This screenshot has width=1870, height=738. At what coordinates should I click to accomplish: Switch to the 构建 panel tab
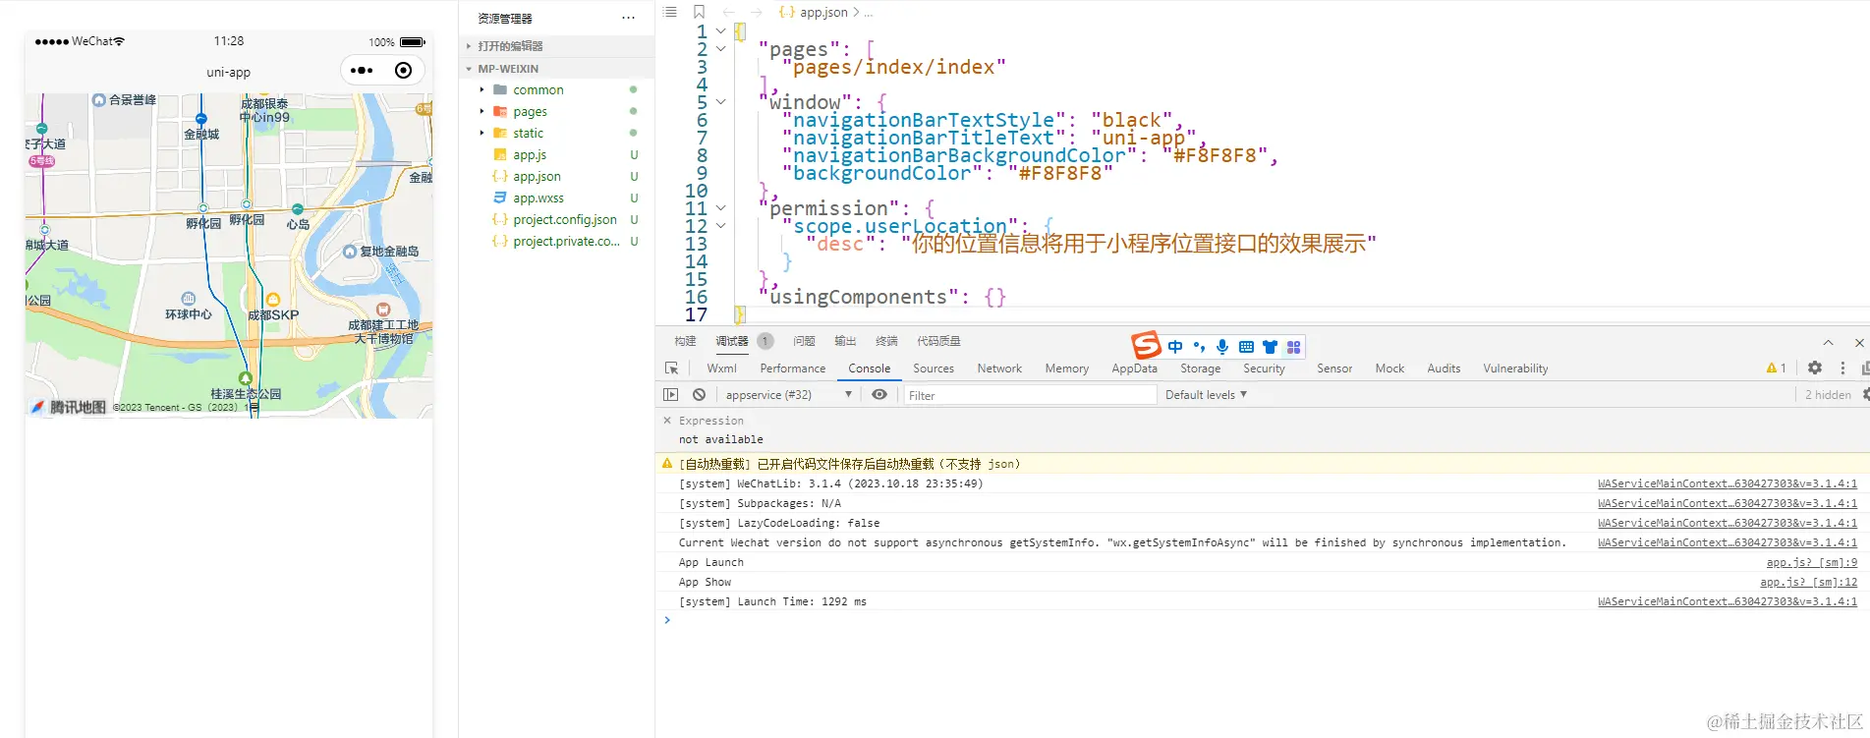(685, 341)
